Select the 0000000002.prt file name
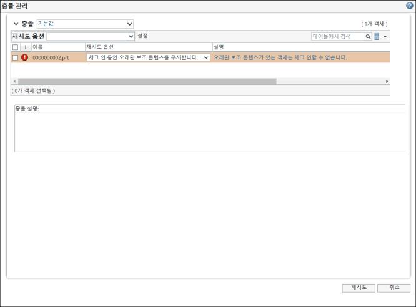The width and height of the screenshot is (416, 307). (x=51, y=57)
